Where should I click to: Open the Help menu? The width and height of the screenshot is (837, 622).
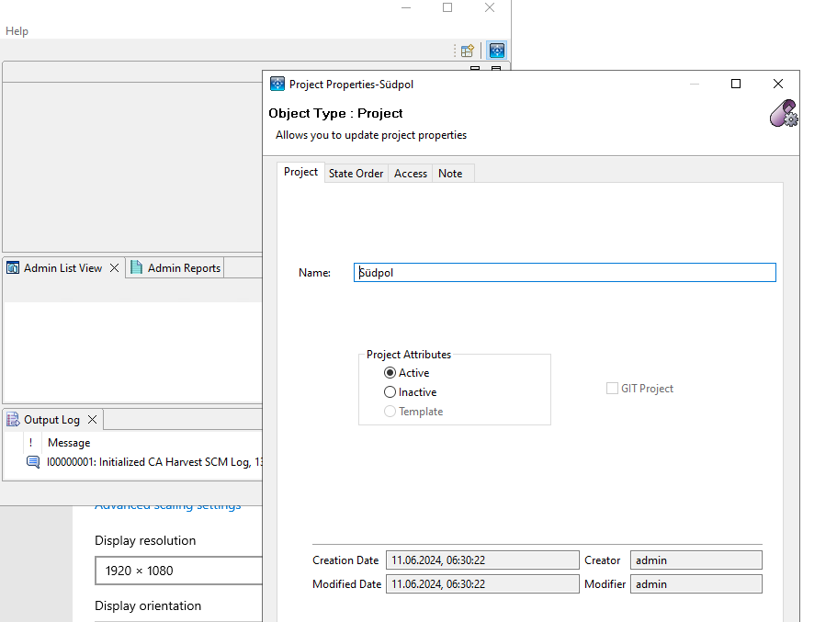(17, 31)
